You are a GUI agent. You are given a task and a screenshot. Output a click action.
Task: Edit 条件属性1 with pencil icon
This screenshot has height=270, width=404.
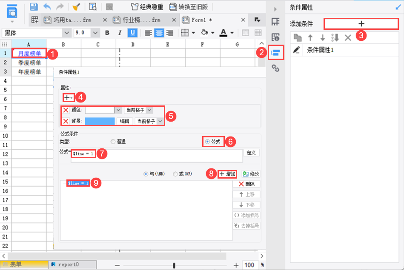[296, 50]
